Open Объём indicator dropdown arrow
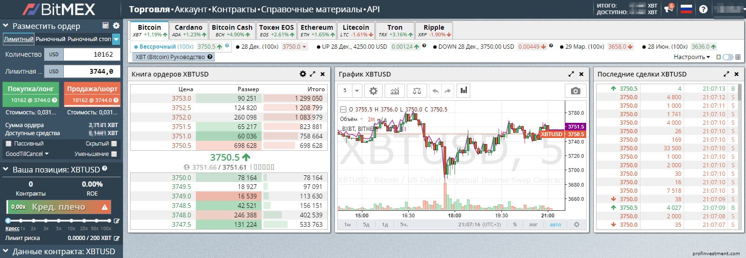746x258 pixels. 361,119
